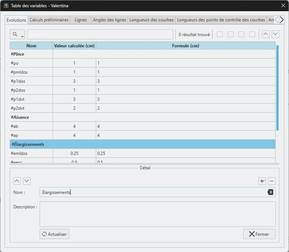Click in the Description text area
This screenshot has width=289, height=252.
coord(157,214)
